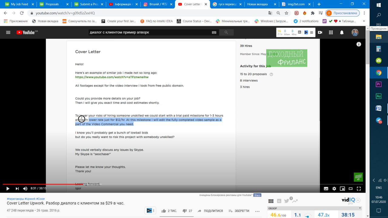Collapse the ОБЗОР section arrow
Viewport: 388px width, 218px height.
[x=360, y=208]
